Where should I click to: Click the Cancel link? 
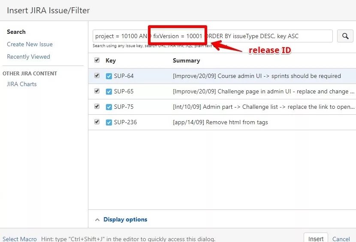tap(341, 239)
